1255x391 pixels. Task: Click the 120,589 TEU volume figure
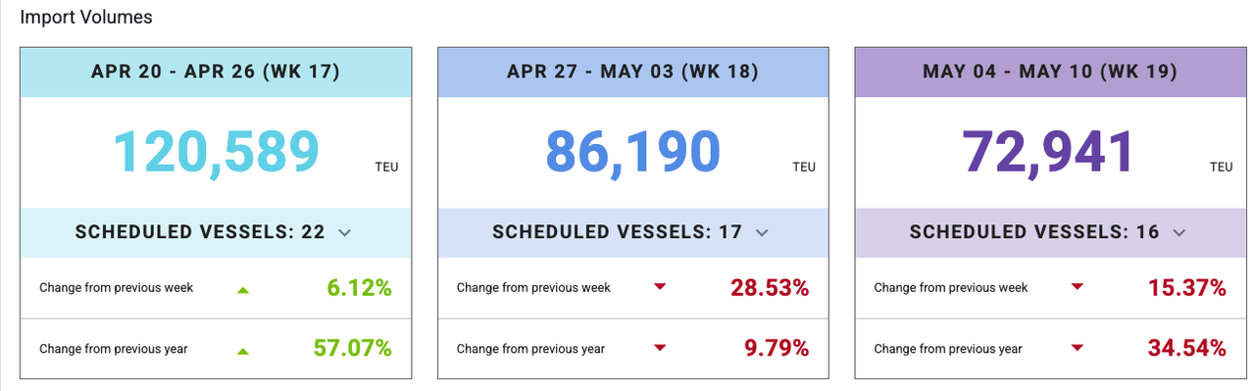(x=217, y=152)
